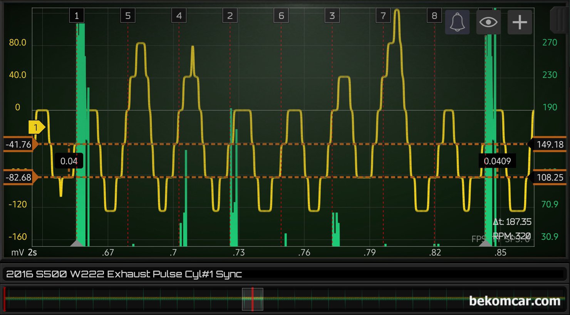Click the 0.04 delta readout label
Viewport: 570px width, 315px height.
pyautogui.click(x=69, y=161)
